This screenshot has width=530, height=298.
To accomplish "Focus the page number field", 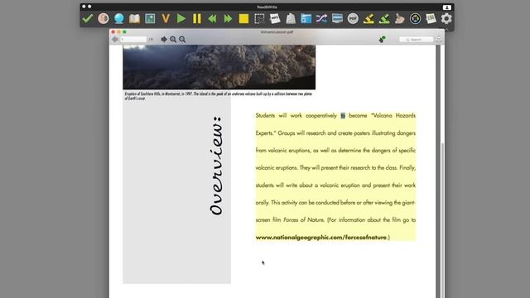I will coord(133,40).
